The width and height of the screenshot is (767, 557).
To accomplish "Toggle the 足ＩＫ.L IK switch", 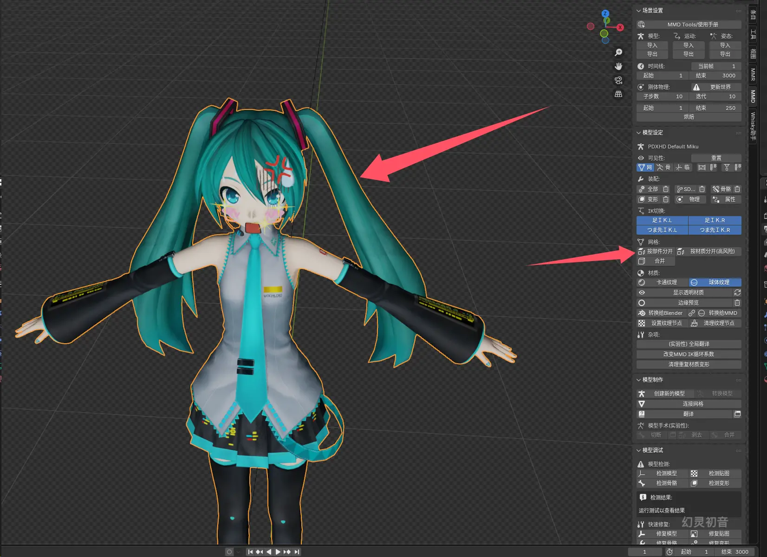I will pyautogui.click(x=662, y=220).
